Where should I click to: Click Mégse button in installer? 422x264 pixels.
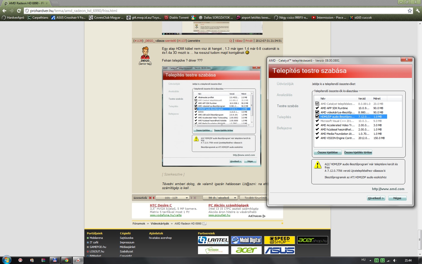coord(397,198)
